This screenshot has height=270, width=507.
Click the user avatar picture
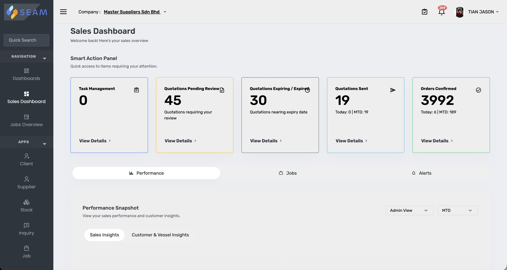coord(460,12)
